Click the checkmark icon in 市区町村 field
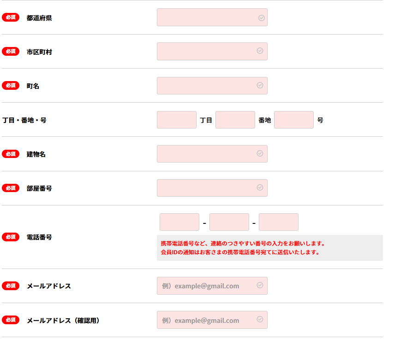The height and width of the screenshot is (339, 394). (260, 51)
